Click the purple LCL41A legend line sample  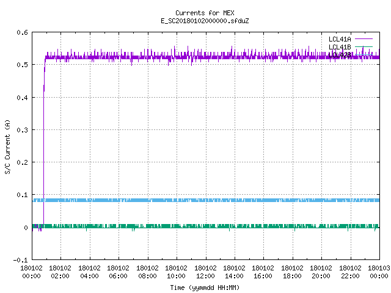click(x=364, y=39)
